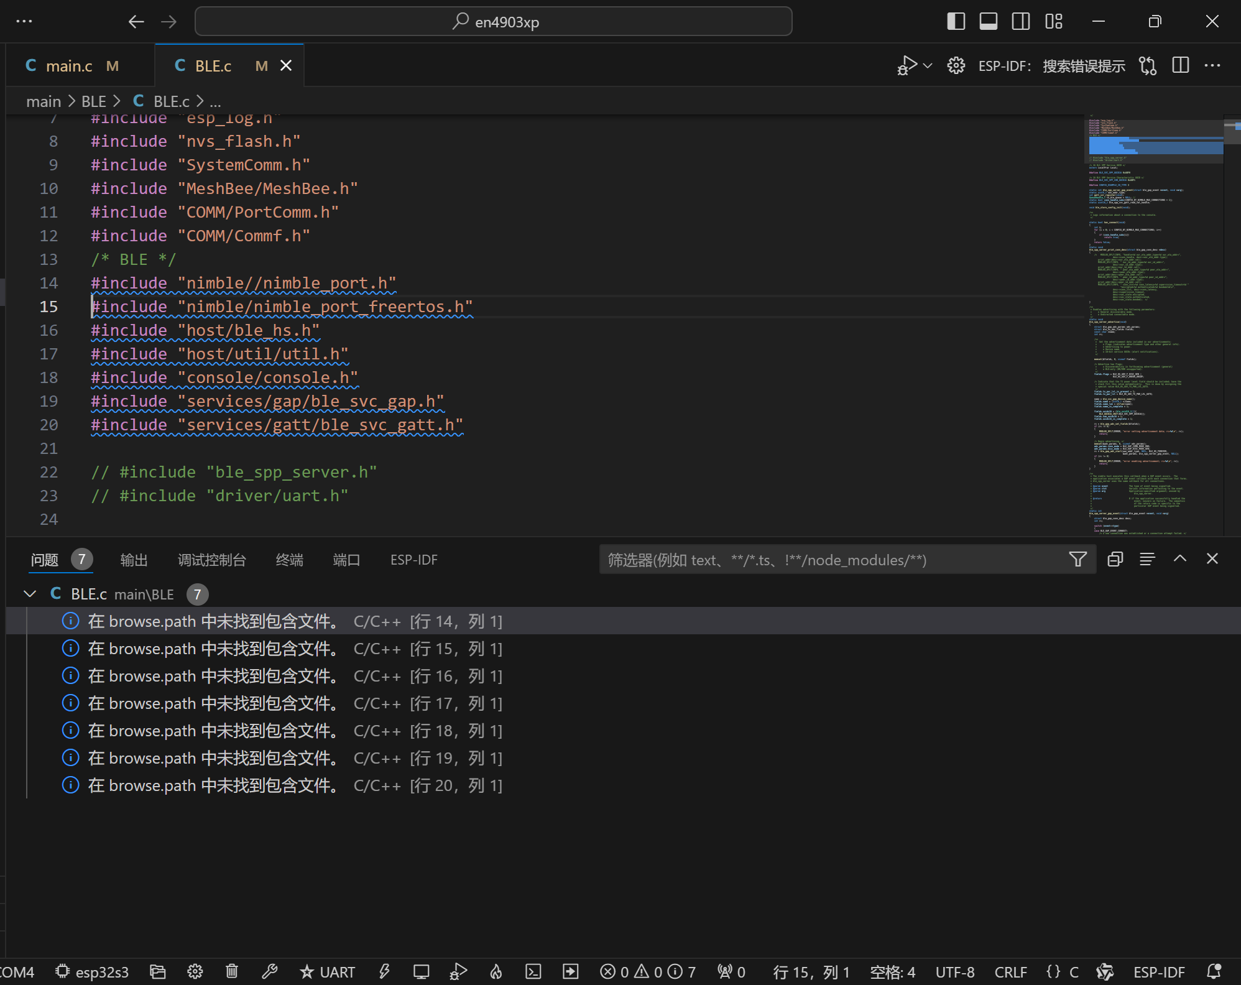Run or debug with the play-bug icon
The image size is (1241, 985).
(x=907, y=65)
